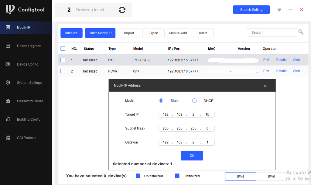Open Device Upgrade from the sidebar
This screenshot has height=185, width=311.
pyautogui.click(x=29, y=46)
